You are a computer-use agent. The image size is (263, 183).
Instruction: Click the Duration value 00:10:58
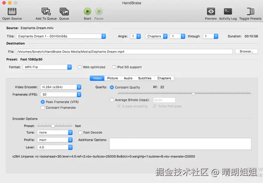(251, 36)
